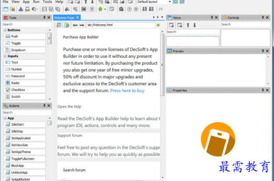
Task: Click the Add view icon in the Views panel
Action: (171, 25)
